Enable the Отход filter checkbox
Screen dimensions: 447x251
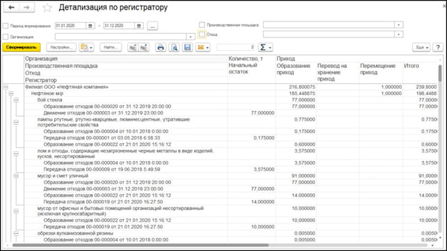tap(202, 35)
